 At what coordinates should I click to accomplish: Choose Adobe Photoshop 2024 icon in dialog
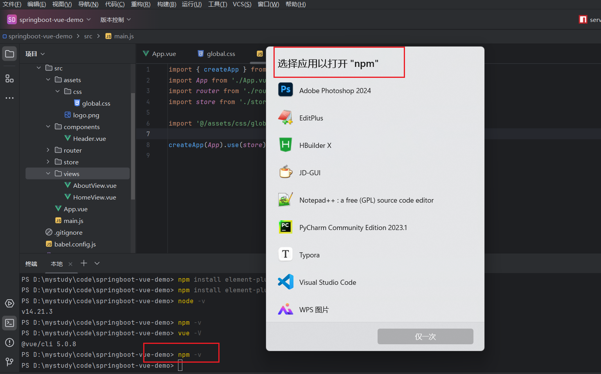[286, 90]
